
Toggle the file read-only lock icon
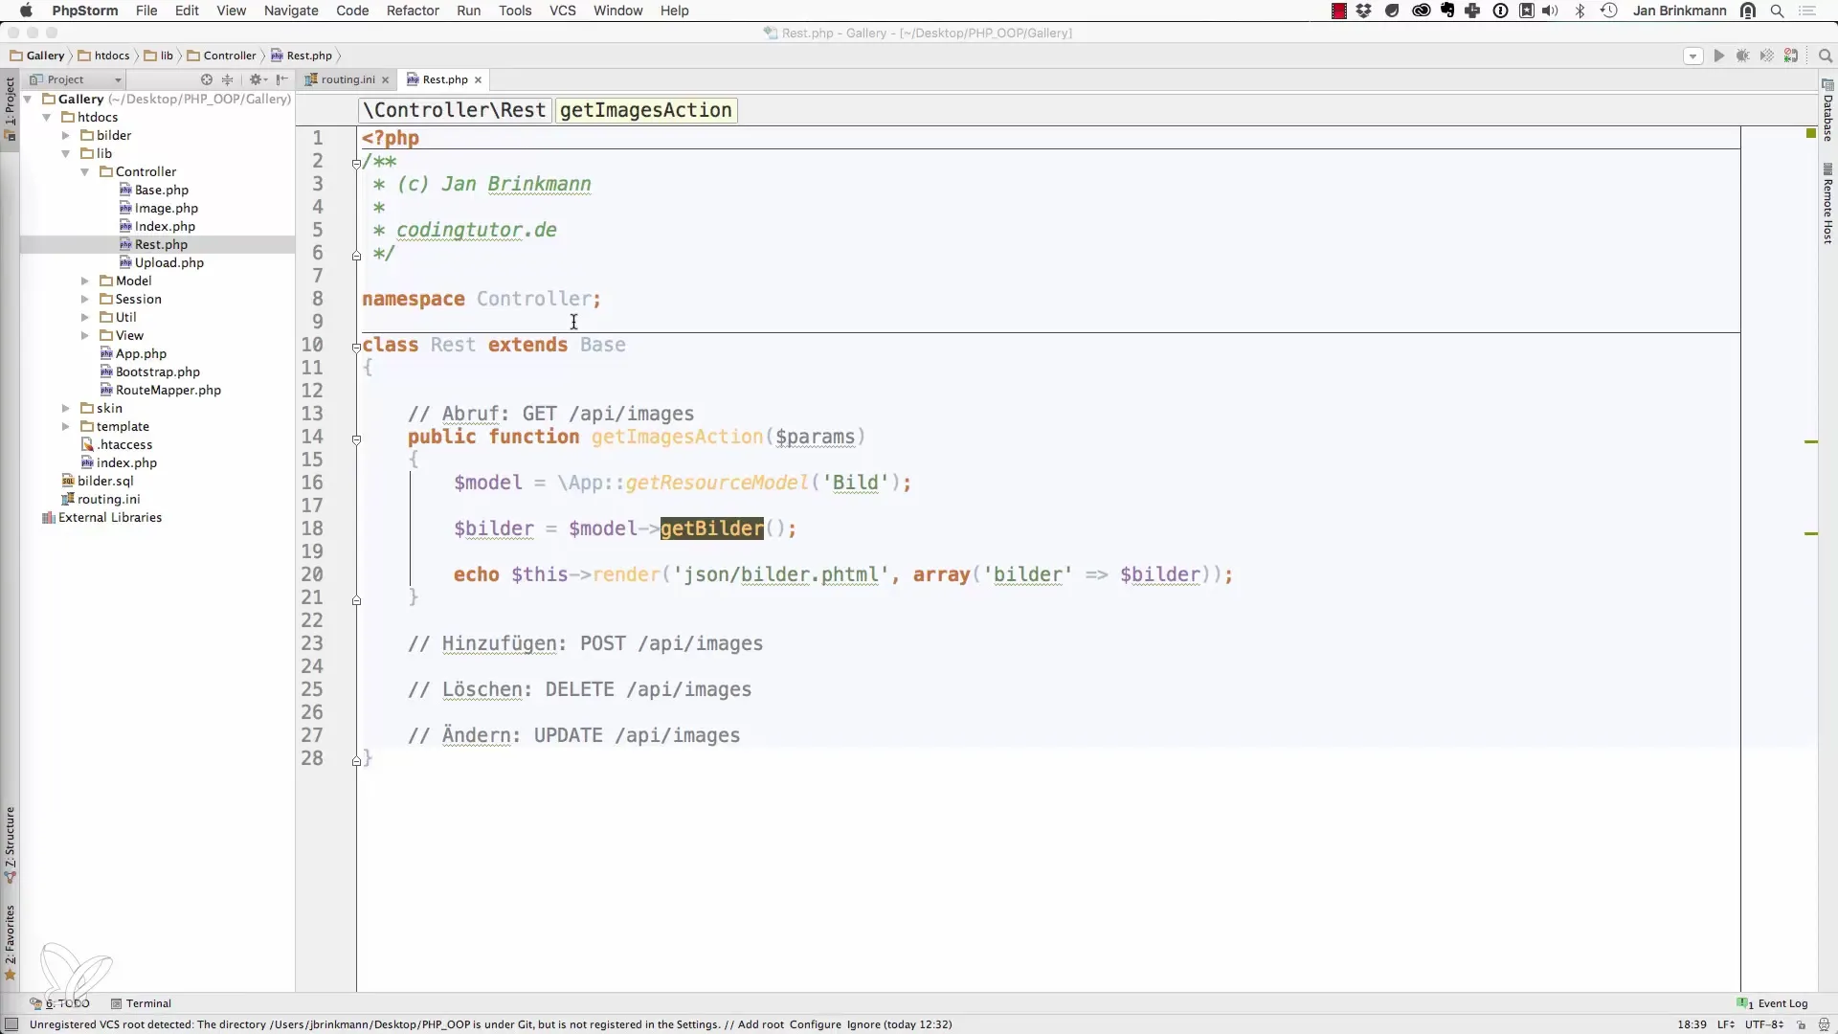point(1801,1024)
